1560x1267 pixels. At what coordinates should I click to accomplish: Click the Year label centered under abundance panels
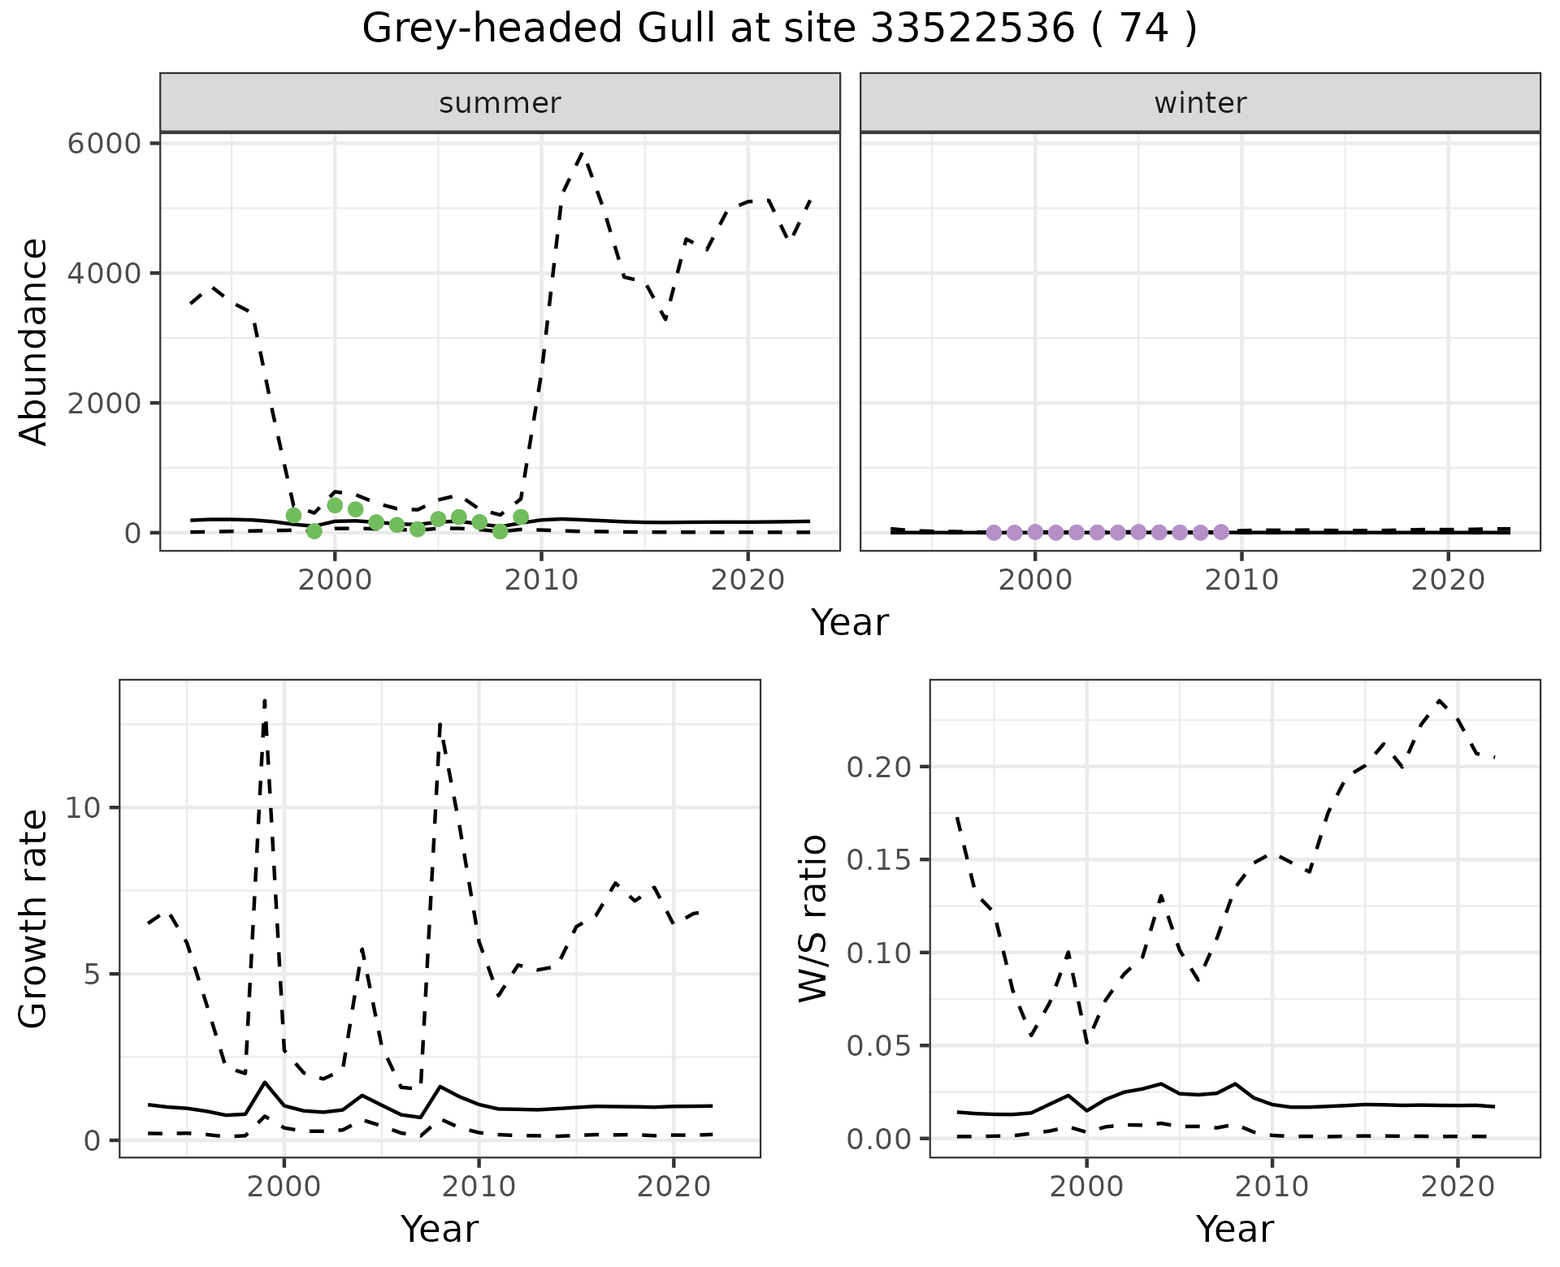(x=849, y=623)
